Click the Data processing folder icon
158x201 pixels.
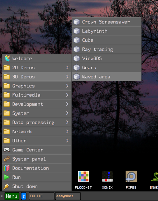tap(7, 122)
